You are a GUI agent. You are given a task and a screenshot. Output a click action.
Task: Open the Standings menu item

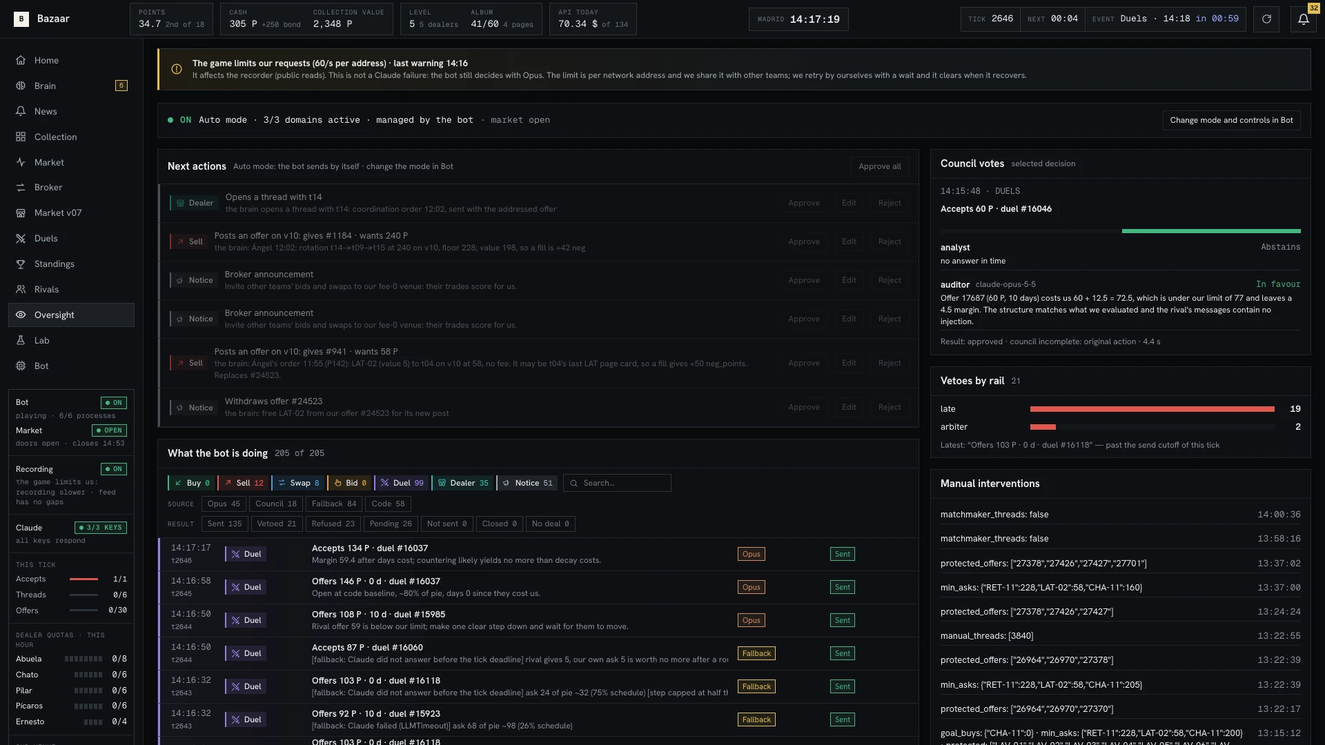[71, 264]
